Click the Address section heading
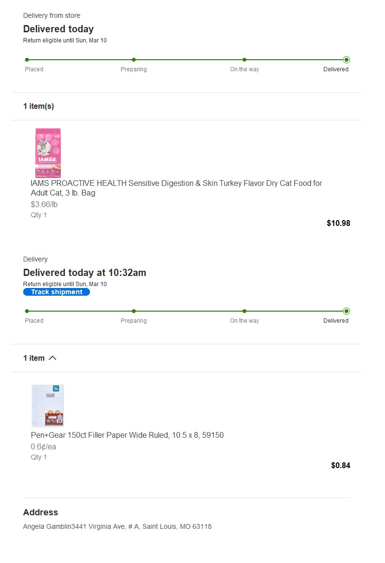Image resolution: width=385 pixels, height=563 pixels. (x=40, y=512)
